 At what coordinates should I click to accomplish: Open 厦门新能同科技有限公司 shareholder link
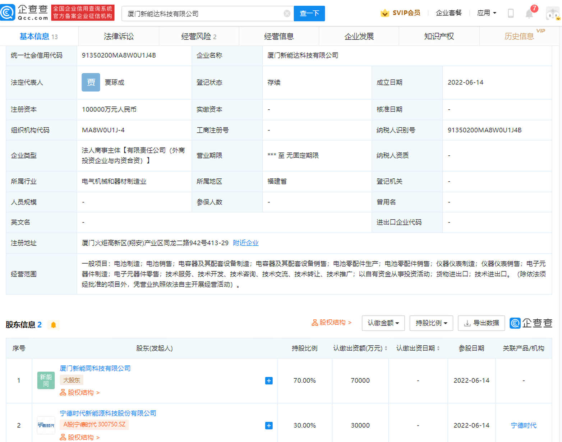[95, 368]
